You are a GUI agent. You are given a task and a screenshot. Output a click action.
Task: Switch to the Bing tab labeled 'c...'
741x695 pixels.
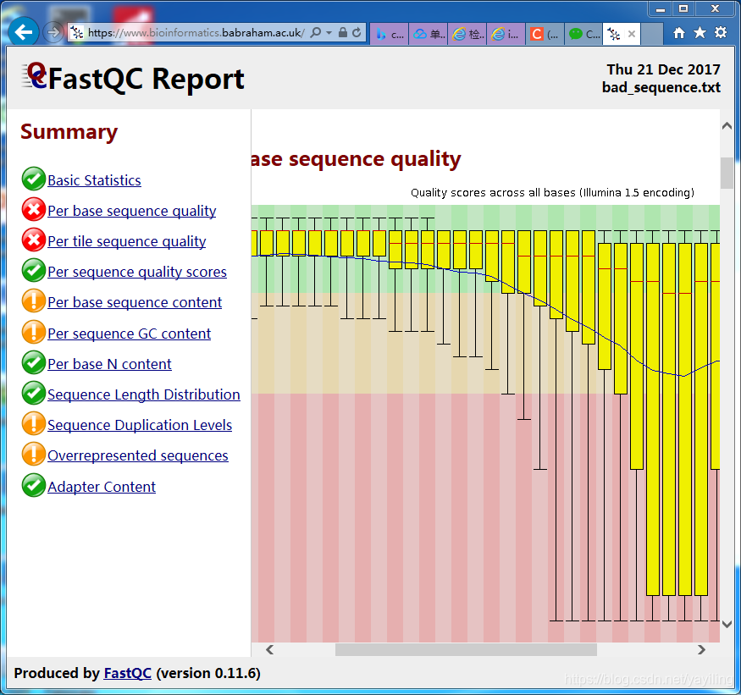(x=390, y=34)
